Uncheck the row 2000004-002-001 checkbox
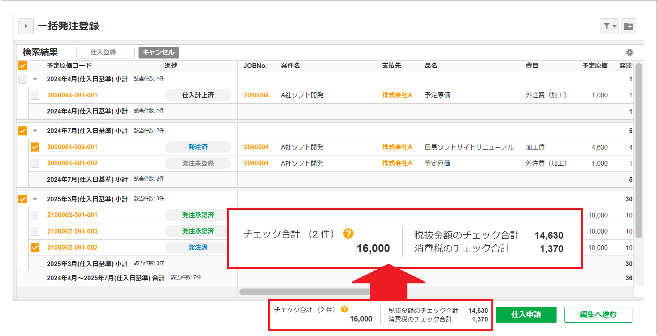 35,147
